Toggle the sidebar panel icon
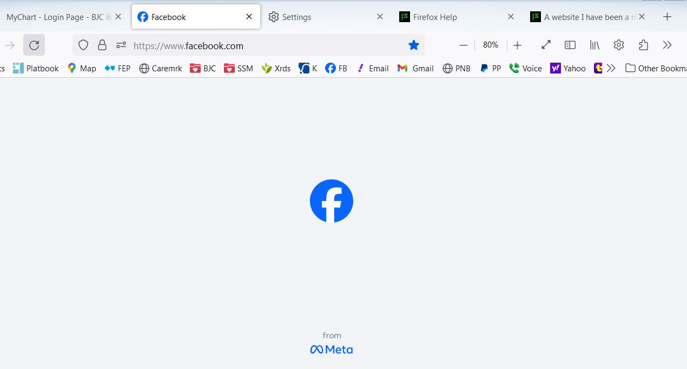This screenshot has height=369, width=687. tap(570, 45)
